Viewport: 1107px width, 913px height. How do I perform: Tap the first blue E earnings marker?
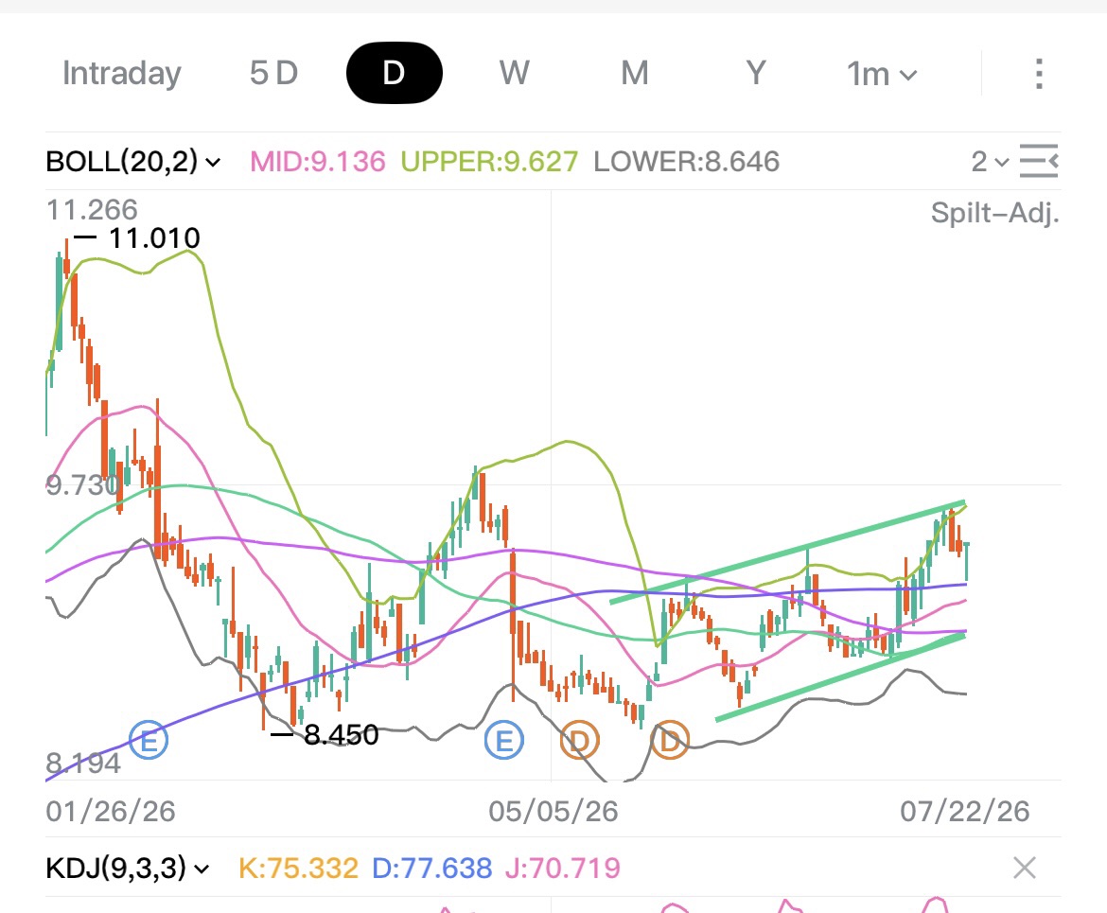click(x=149, y=741)
